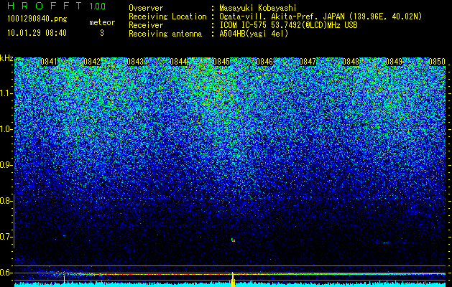Click the 'meteor' label
The width and height of the screenshot is (452, 287).
point(102,22)
